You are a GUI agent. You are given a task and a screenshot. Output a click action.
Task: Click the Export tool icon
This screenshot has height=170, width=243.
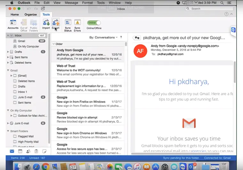(56, 24)
